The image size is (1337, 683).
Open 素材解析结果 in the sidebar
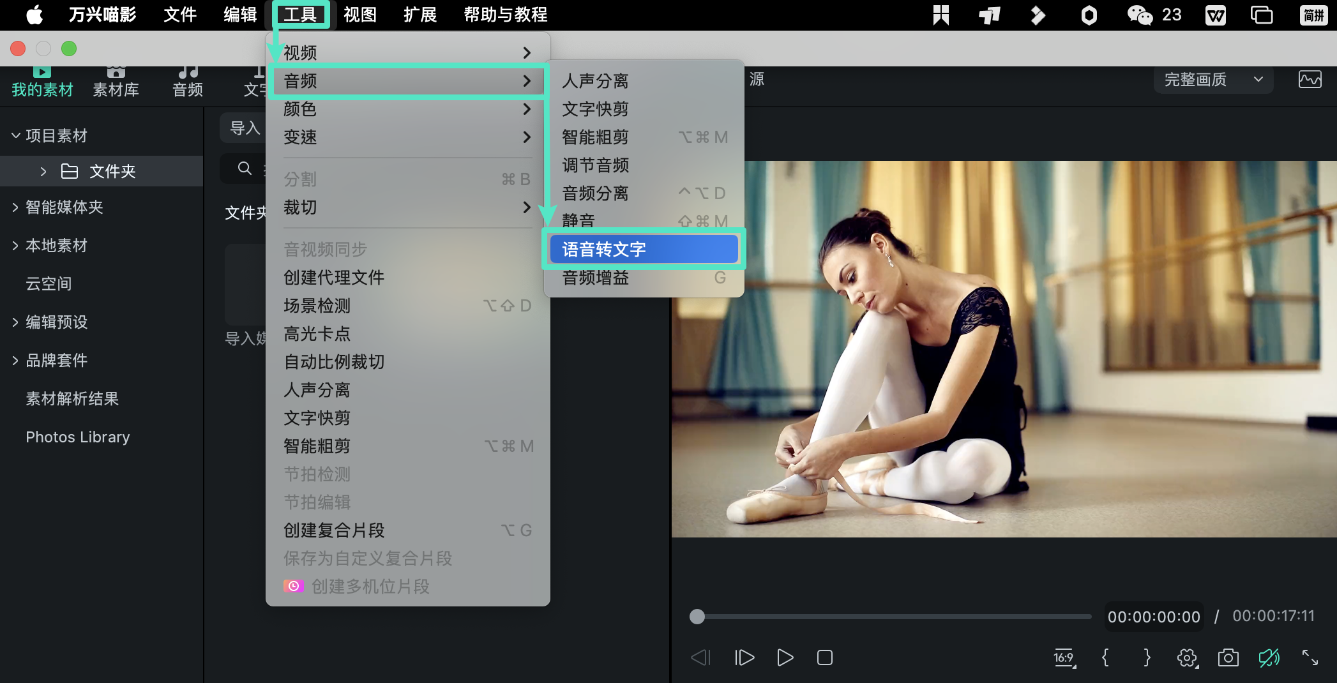click(72, 399)
